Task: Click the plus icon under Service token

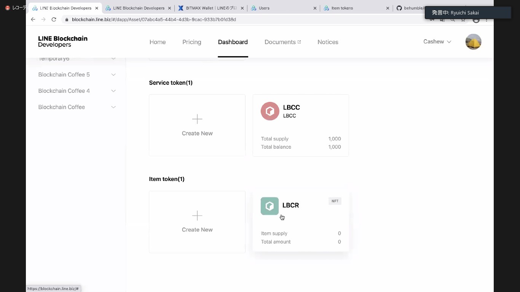Action: pos(197,119)
